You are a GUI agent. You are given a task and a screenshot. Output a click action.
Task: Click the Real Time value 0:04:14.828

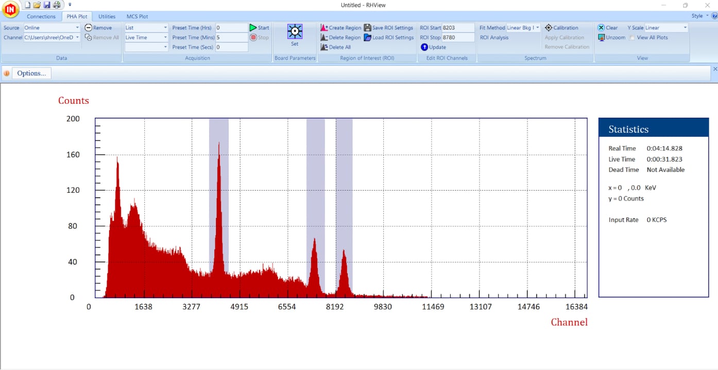664,149
